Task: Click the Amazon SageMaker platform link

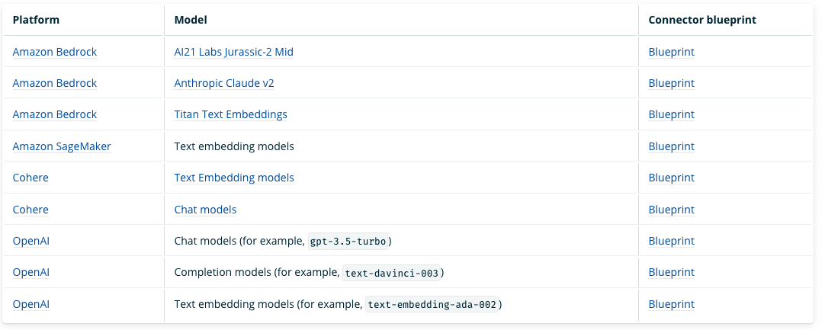Action: pos(62,146)
